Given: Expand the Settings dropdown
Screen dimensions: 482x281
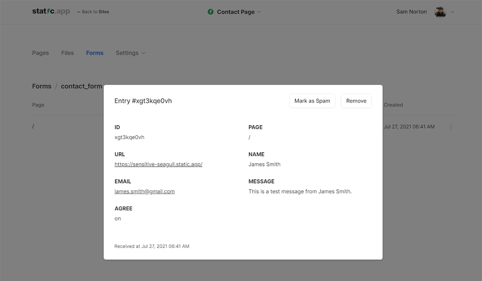Looking at the screenshot, I should (130, 53).
